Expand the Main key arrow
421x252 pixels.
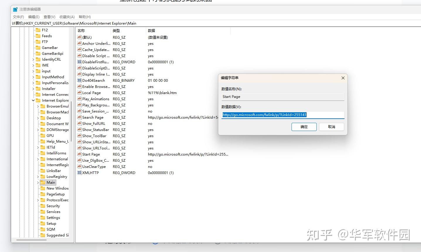tap(38, 182)
